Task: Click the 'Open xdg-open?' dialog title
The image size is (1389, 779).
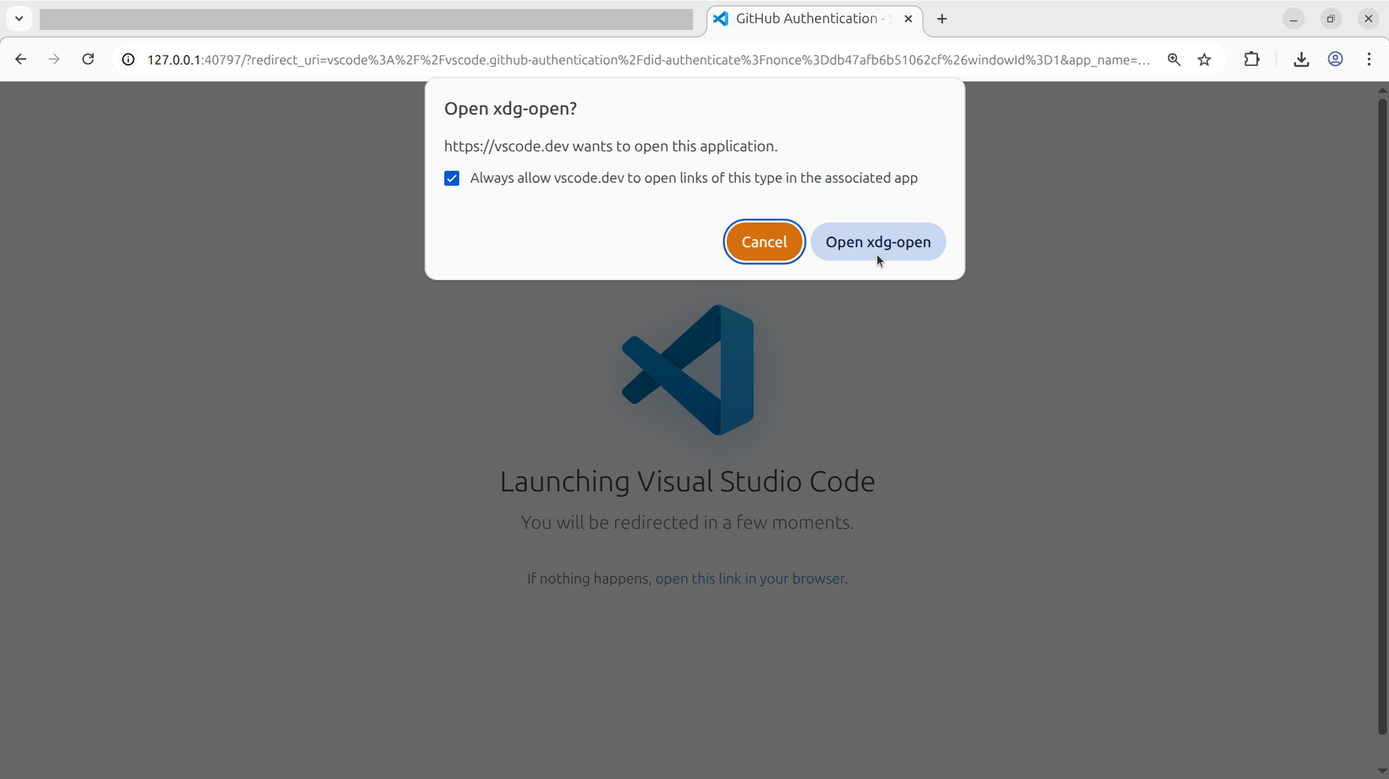Action: 510,109
